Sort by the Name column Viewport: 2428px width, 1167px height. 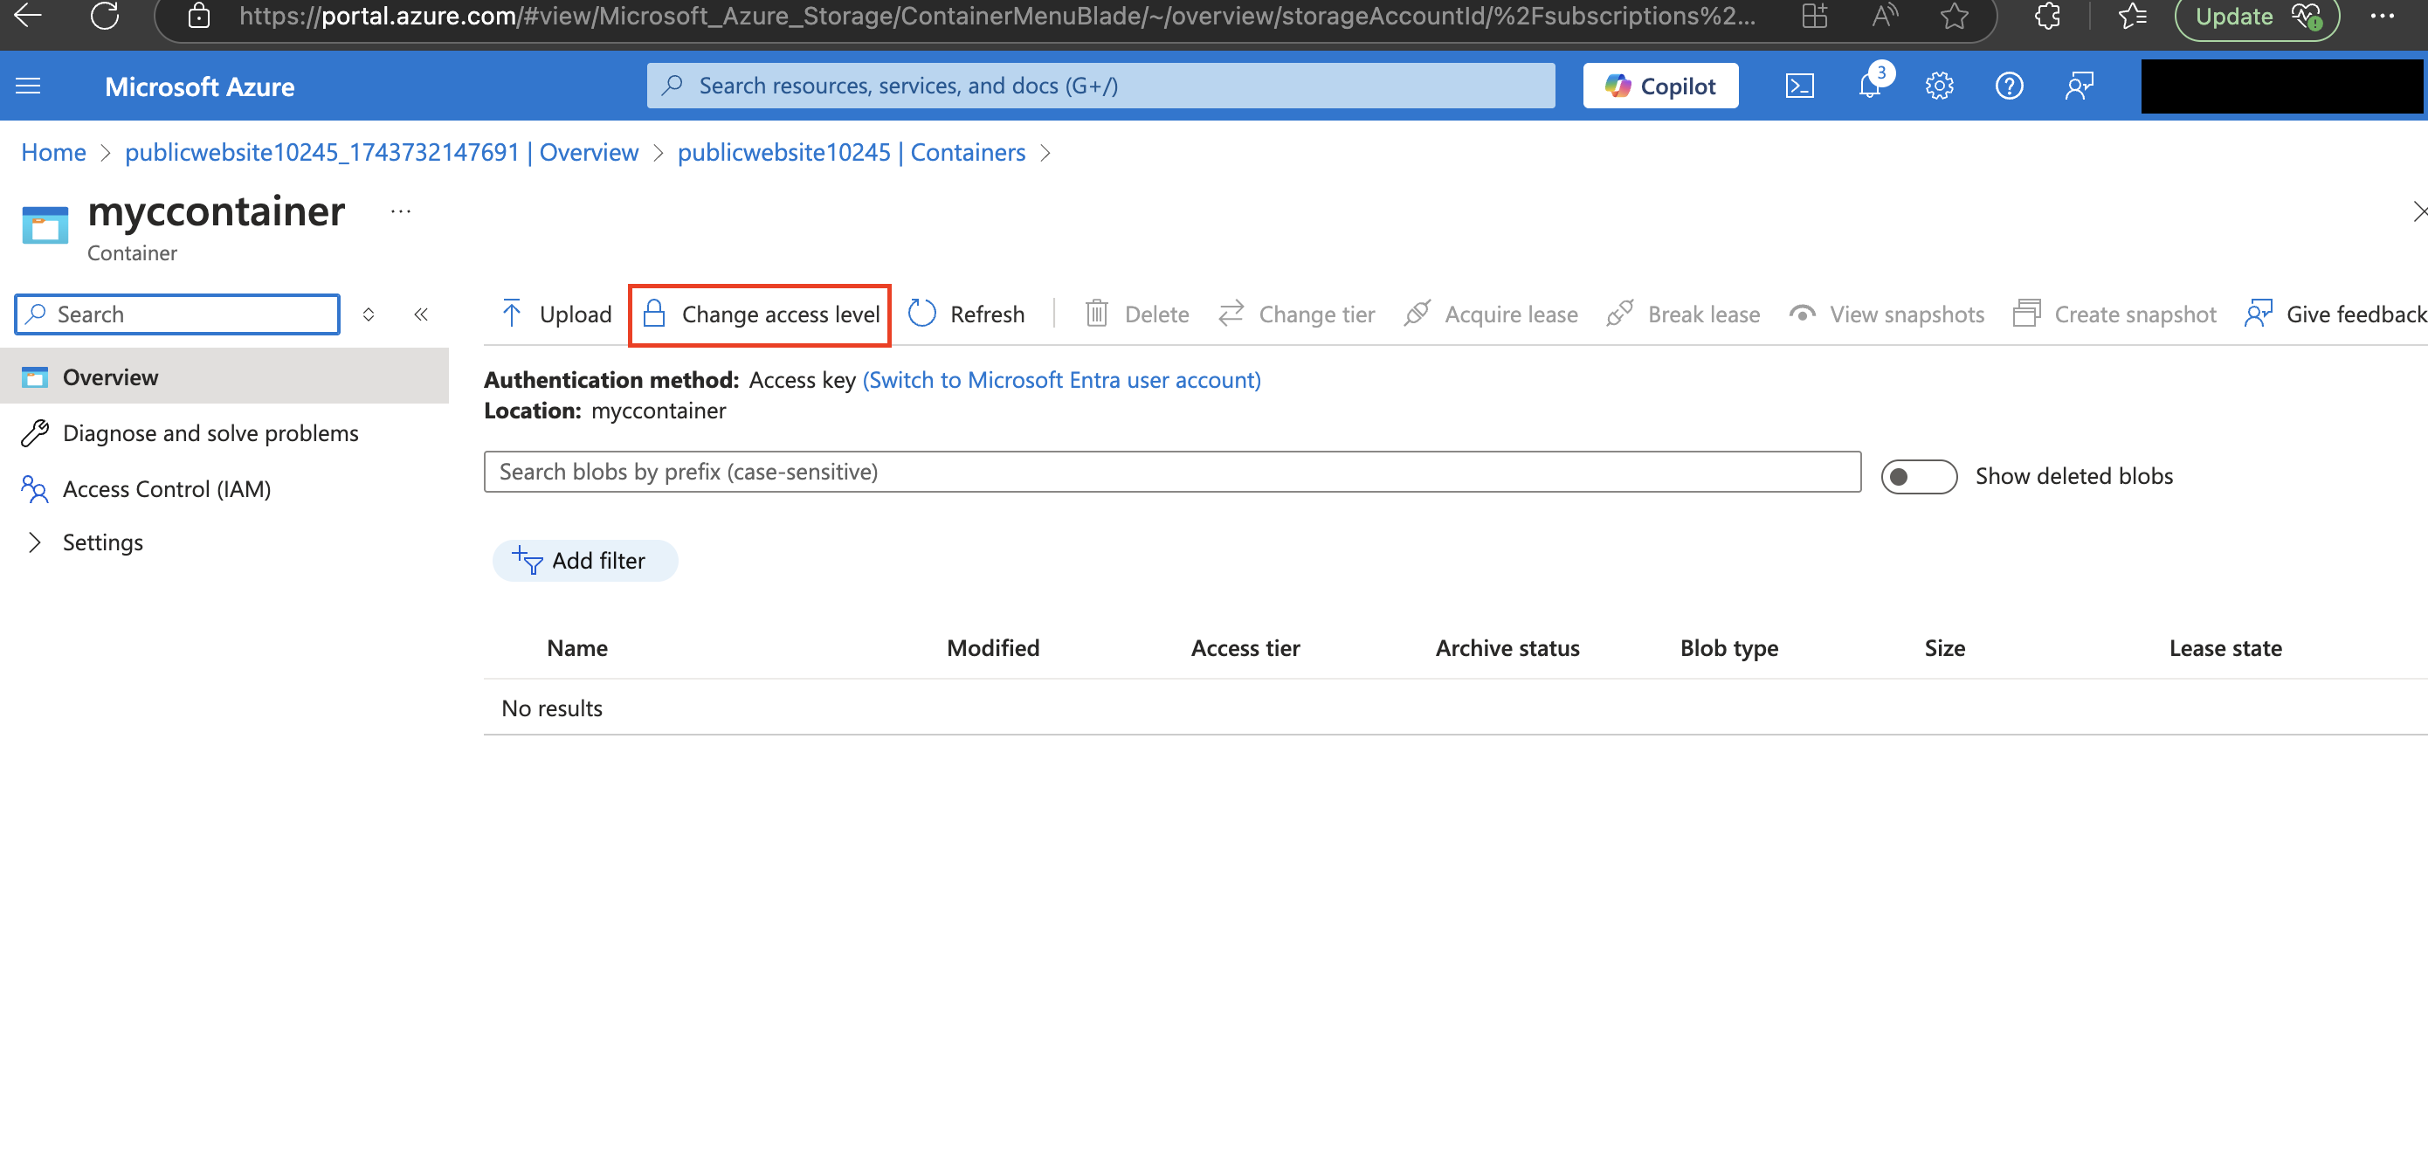576,647
